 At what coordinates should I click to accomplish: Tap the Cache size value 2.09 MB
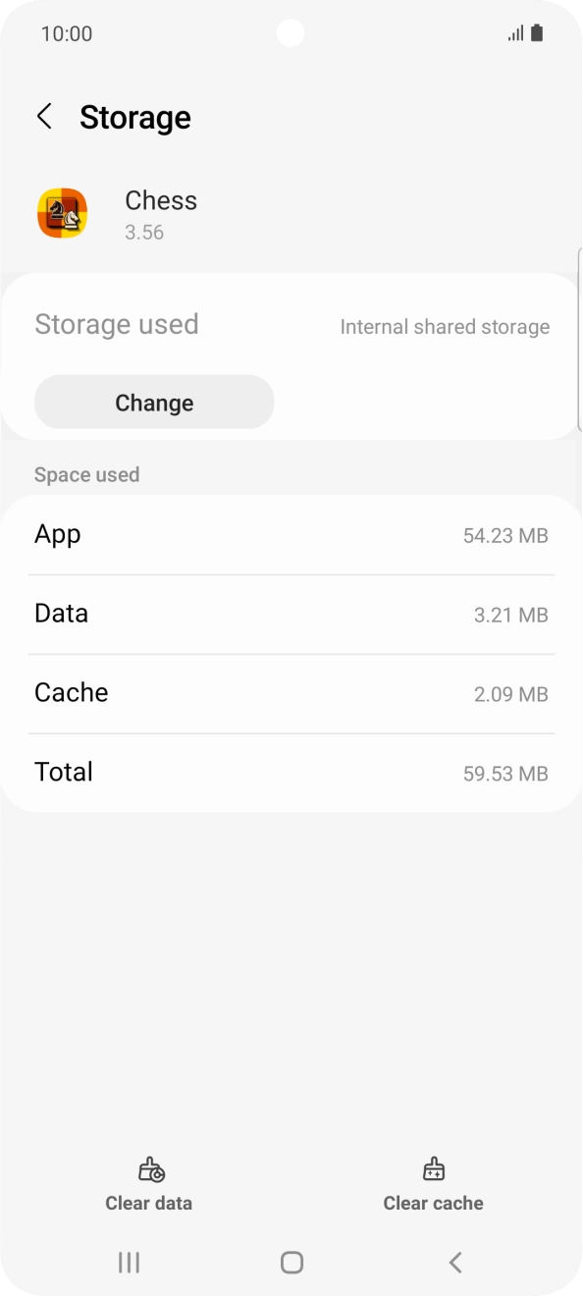pyautogui.click(x=512, y=694)
